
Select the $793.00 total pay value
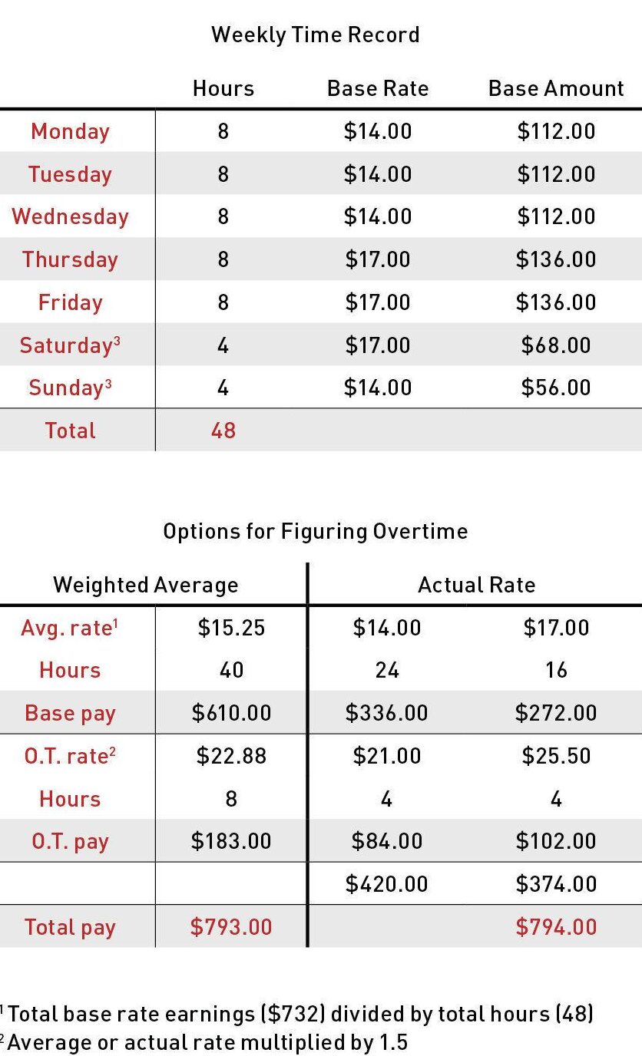(231, 927)
